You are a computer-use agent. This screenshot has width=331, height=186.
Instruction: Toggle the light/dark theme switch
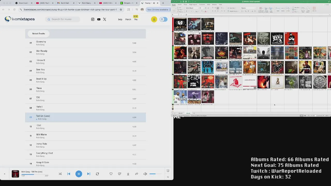(x=163, y=19)
